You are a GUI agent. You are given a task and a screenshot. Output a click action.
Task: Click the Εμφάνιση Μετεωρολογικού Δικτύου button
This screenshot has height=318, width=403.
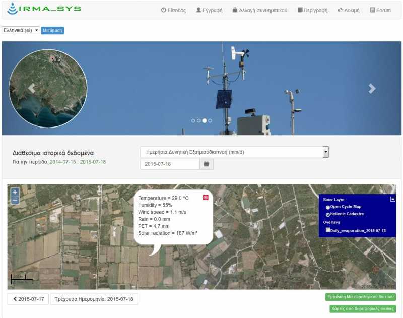pos(361,297)
